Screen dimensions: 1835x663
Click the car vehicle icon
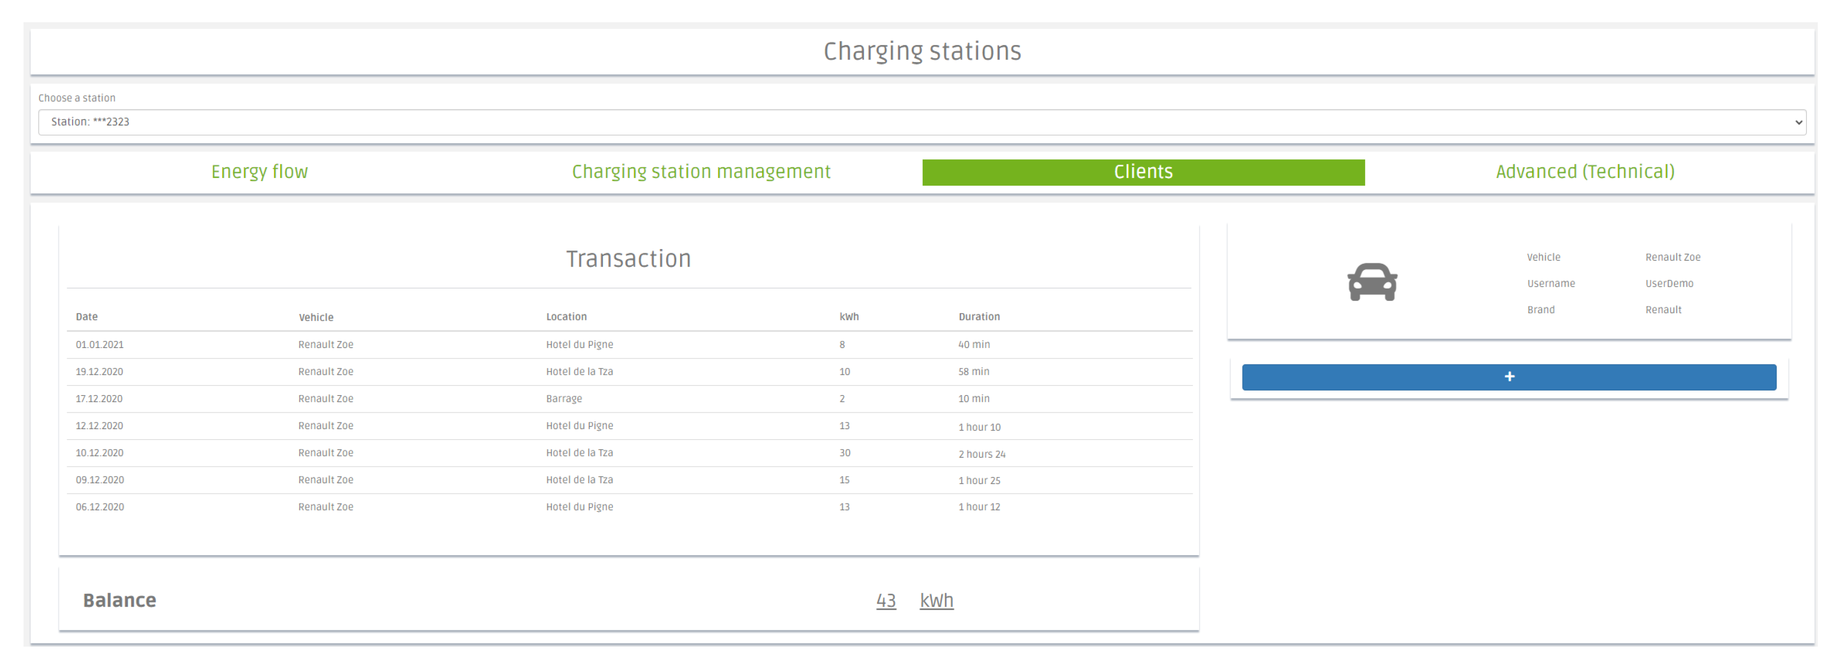coord(1372,282)
